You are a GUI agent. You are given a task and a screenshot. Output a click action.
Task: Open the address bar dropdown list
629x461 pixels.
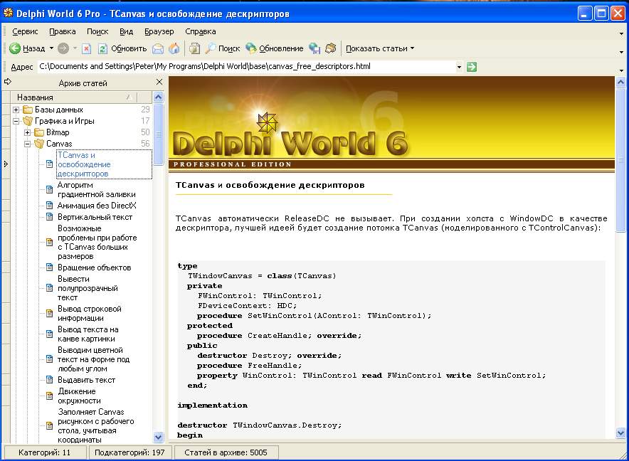459,67
